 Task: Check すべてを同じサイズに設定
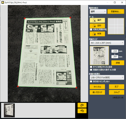[x=91, y=67]
